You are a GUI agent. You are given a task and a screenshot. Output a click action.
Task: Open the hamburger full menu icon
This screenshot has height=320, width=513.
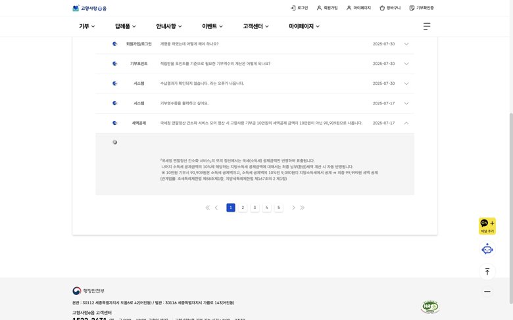pyautogui.click(x=427, y=26)
